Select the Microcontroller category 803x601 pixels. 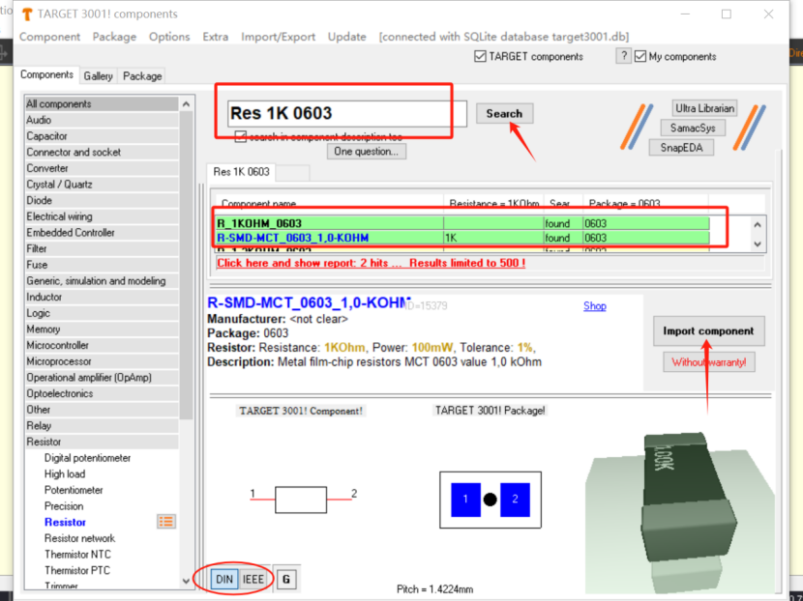pos(102,345)
